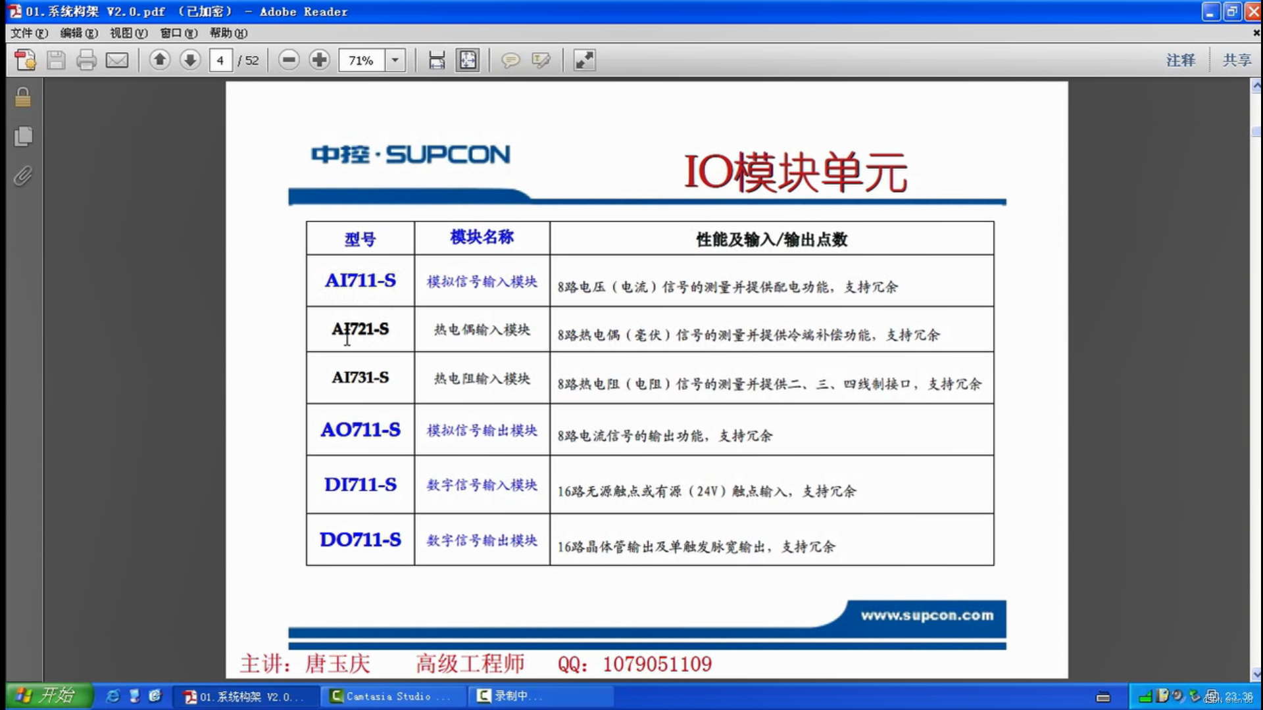Click the Email envelope toolbar icon
Screen dimensions: 1263x710
pos(117,60)
